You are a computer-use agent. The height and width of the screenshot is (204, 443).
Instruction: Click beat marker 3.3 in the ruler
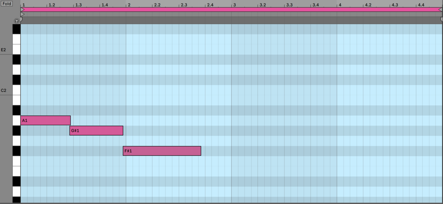click(x=289, y=5)
